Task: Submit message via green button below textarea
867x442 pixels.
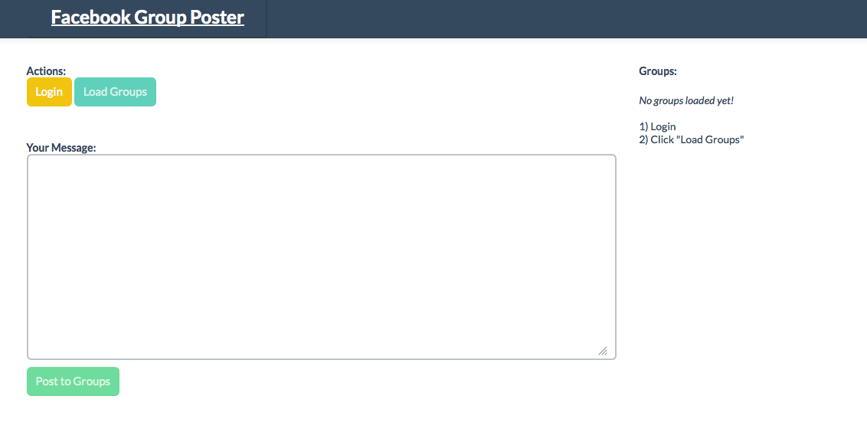Action: 73,381
